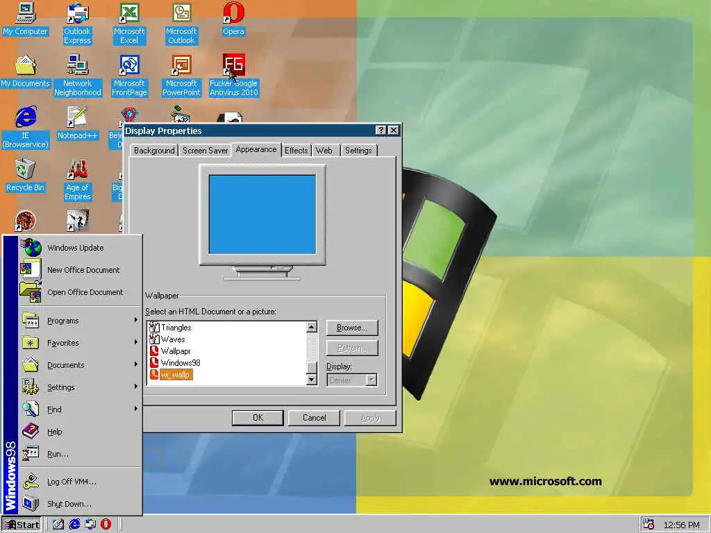The width and height of the screenshot is (711, 533).
Task: Click Outlook Express quick launch icon
Action: [x=90, y=525]
